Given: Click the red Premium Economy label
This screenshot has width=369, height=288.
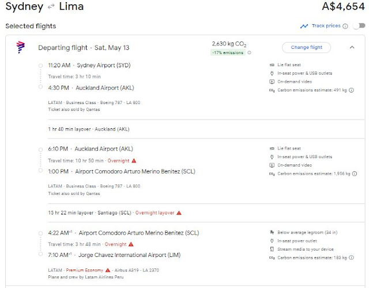Looking at the screenshot, I should 85,270.
